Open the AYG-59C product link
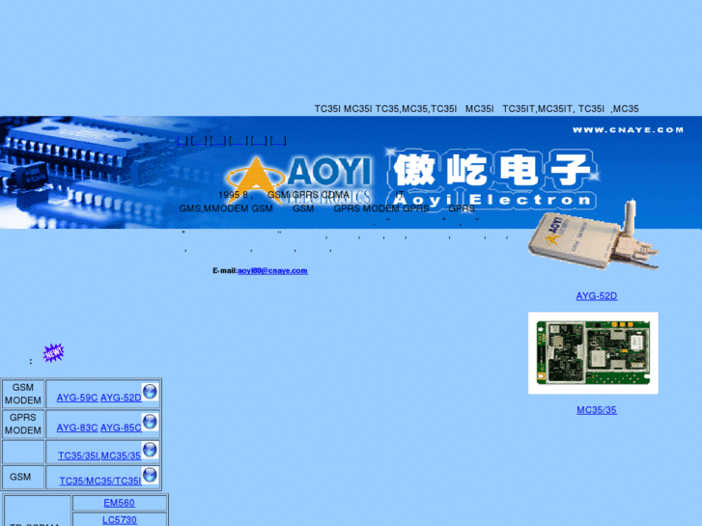Image resolution: width=702 pixels, height=526 pixels. pos(77,398)
